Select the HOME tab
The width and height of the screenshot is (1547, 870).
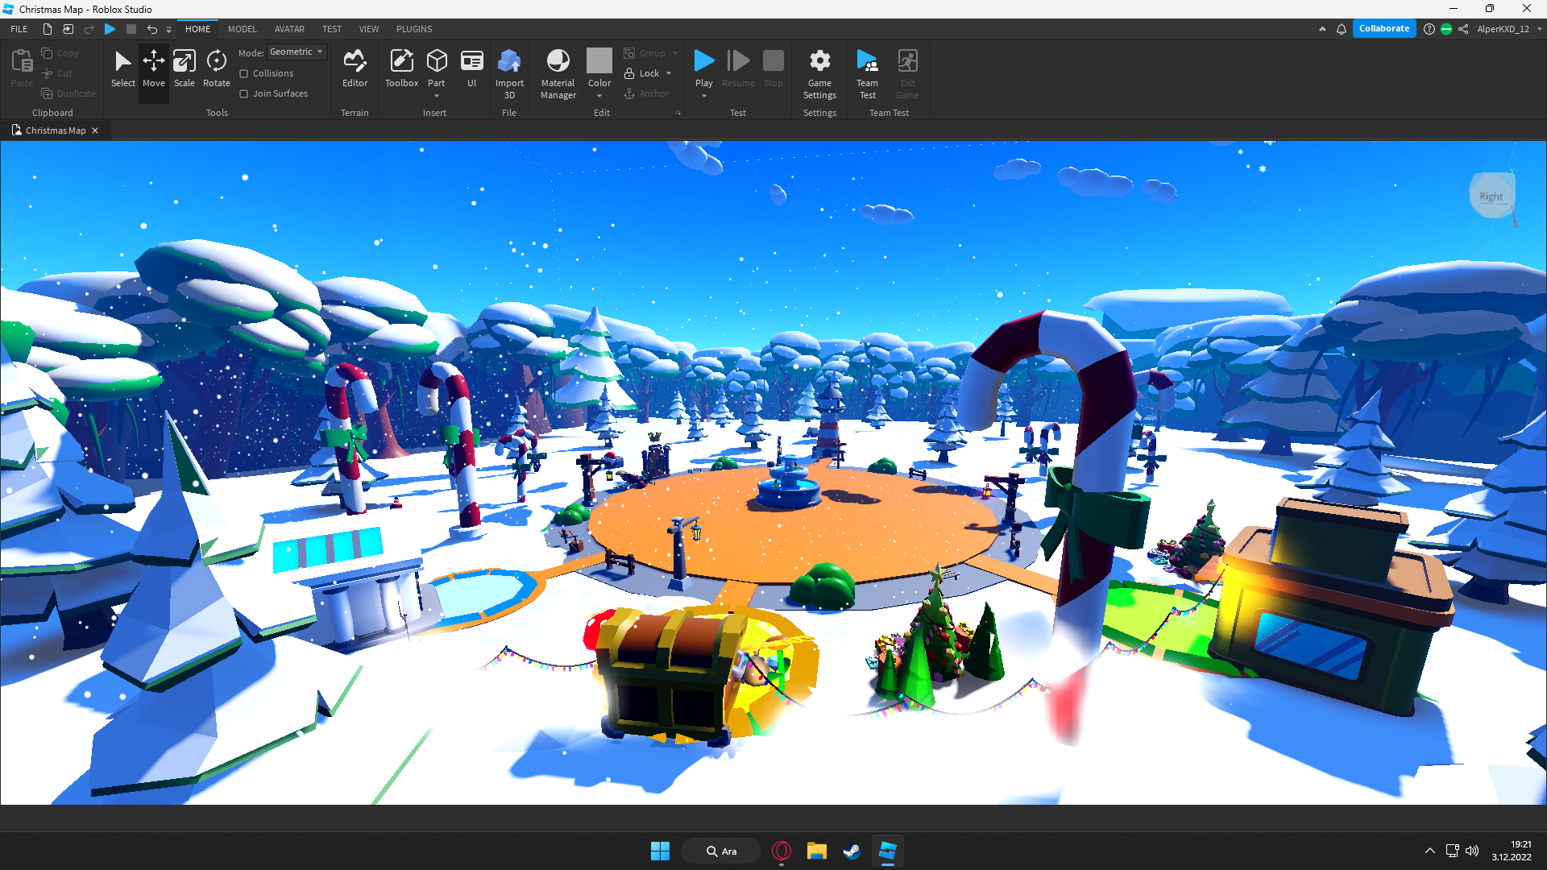pos(197,29)
